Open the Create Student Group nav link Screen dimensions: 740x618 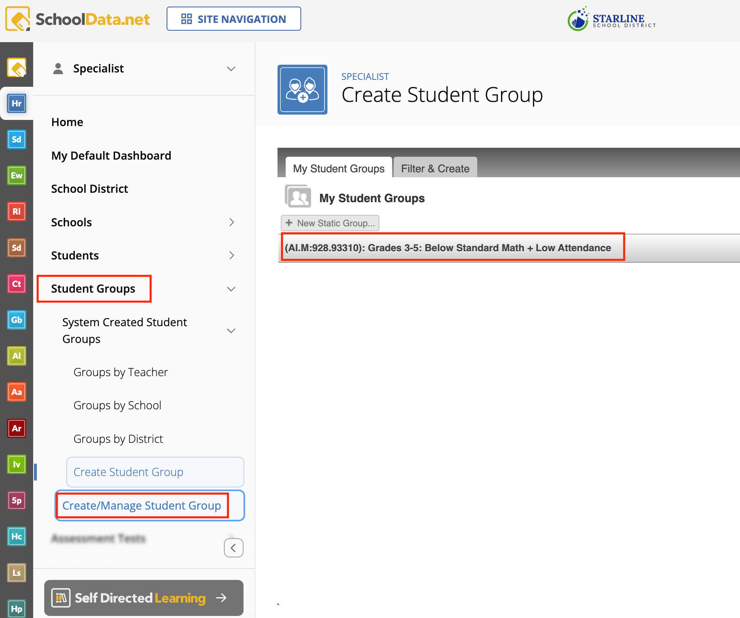click(x=155, y=472)
